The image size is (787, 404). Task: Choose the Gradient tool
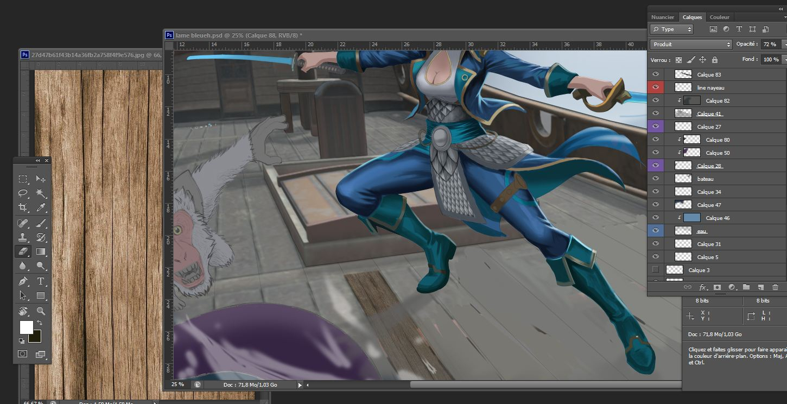click(x=41, y=251)
